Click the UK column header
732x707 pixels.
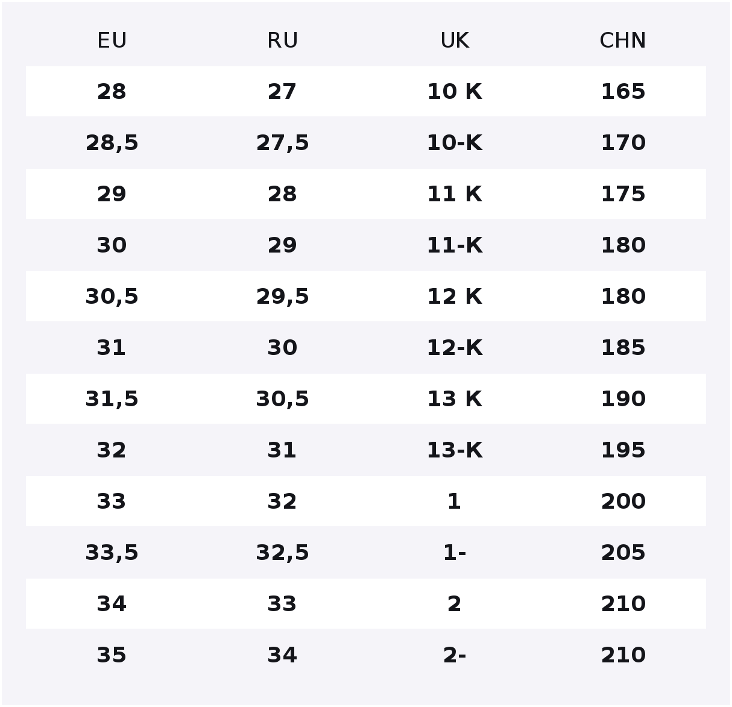pos(454,41)
